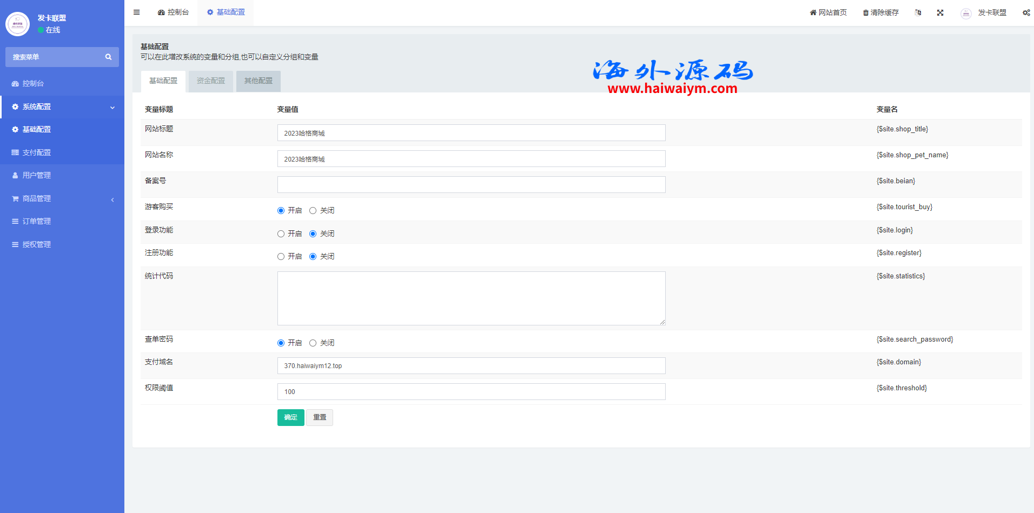Image resolution: width=1034 pixels, height=513 pixels.
Task: Click the 重置 button
Action: [320, 417]
